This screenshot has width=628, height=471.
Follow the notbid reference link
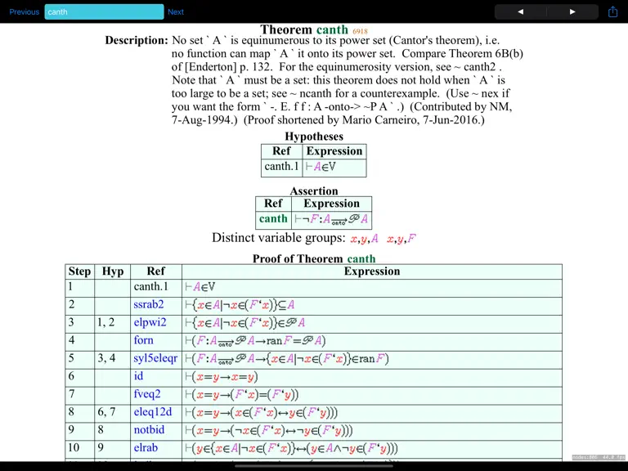click(x=149, y=430)
